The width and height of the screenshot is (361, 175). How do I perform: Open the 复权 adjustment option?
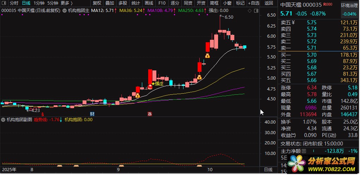pyautogui.click(x=97, y=3)
